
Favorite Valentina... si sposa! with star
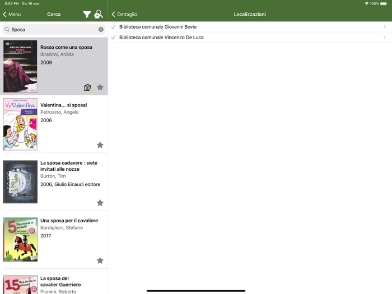coord(100,144)
